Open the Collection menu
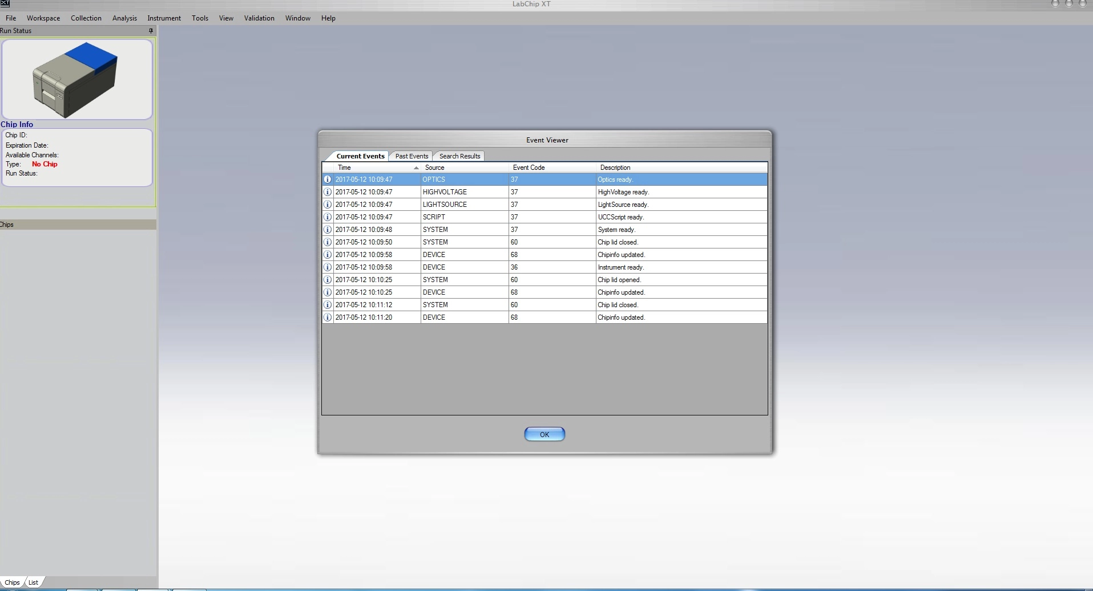Screen dimensions: 1093x591 pyautogui.click(x=86, y=18)
